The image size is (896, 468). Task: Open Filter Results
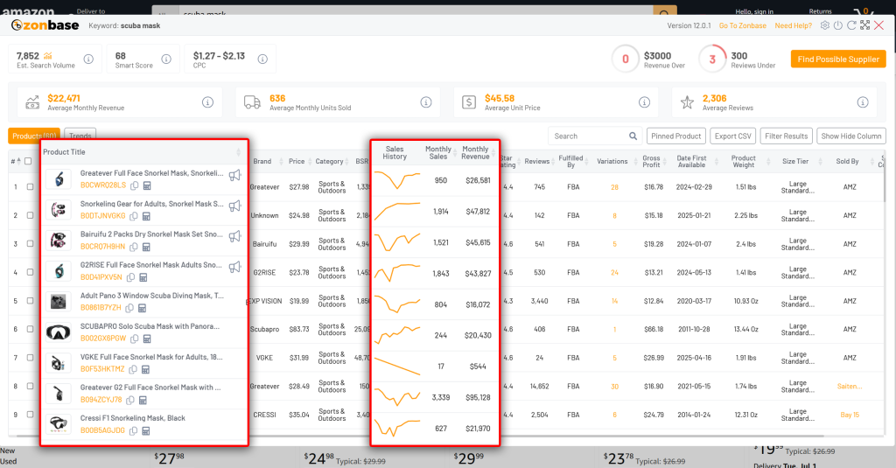click(787, 136)
